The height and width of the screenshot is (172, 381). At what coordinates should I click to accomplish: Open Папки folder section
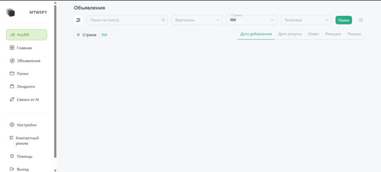click(x=22, y=74)
